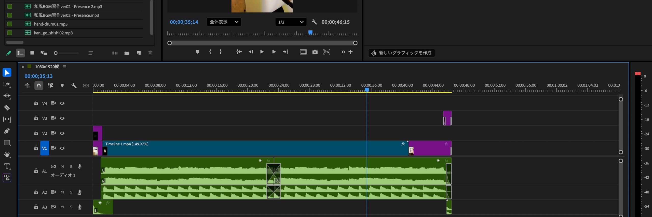The image size is (652, 217).
Task: Expand more transport buttons chevron
Action: point(343,52)
